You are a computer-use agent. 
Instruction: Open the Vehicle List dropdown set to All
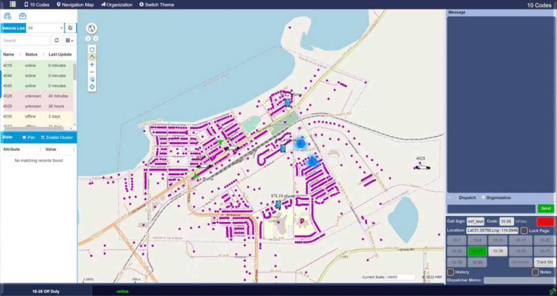pyautogui.click(x=45, y=28)
